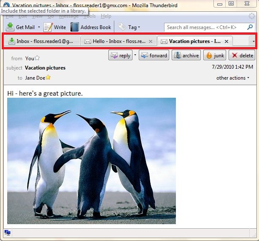Forward the Vacation pictures message
The width and height of the screenshot is (259, 241).
coord(154,56)
